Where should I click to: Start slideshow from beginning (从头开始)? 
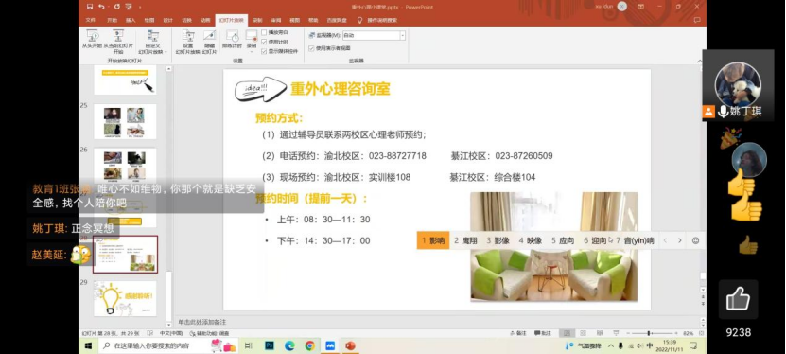point(92,40)
